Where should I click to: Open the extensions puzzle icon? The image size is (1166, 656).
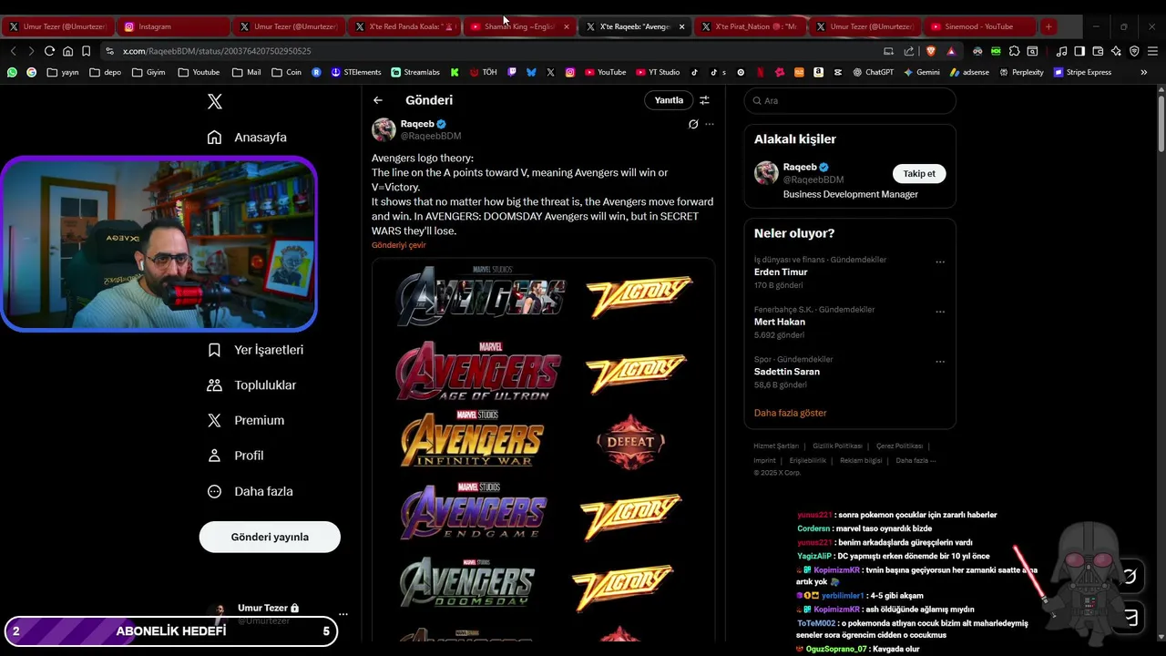(1014, 51)
